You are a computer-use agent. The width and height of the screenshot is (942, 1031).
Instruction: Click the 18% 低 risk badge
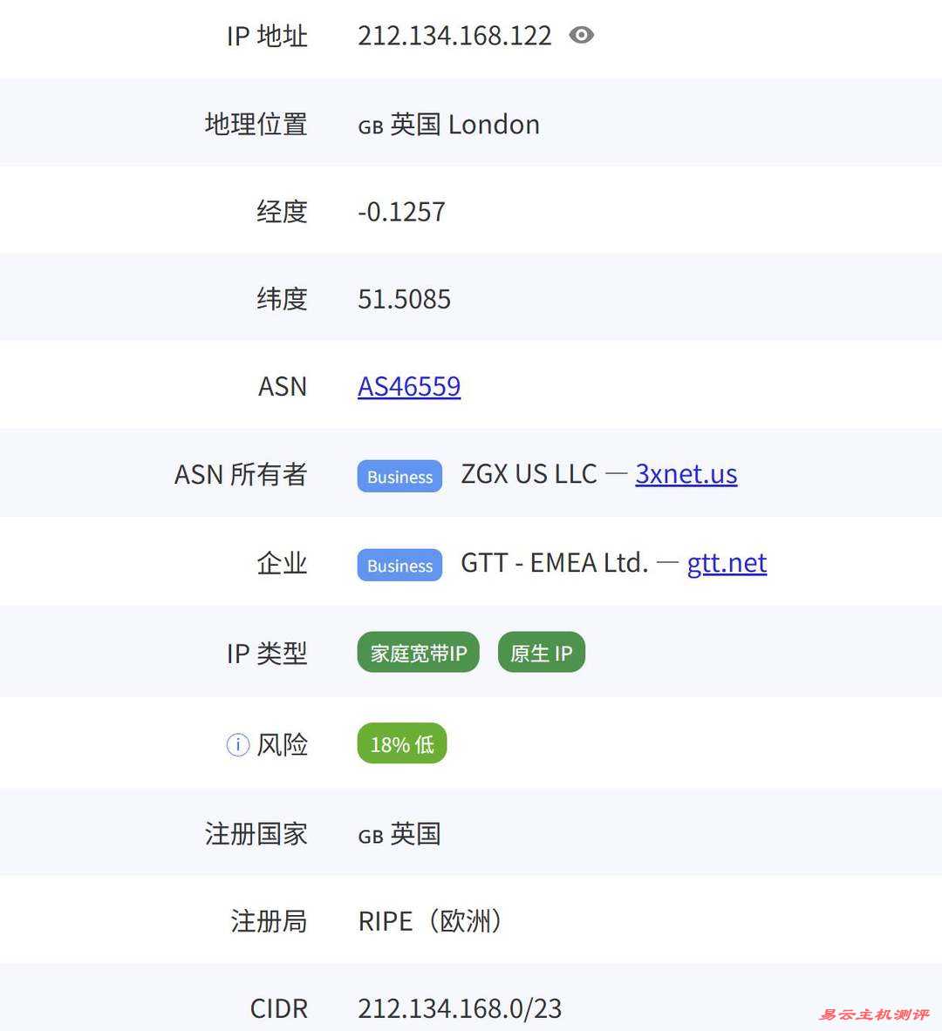coord(402,743)
